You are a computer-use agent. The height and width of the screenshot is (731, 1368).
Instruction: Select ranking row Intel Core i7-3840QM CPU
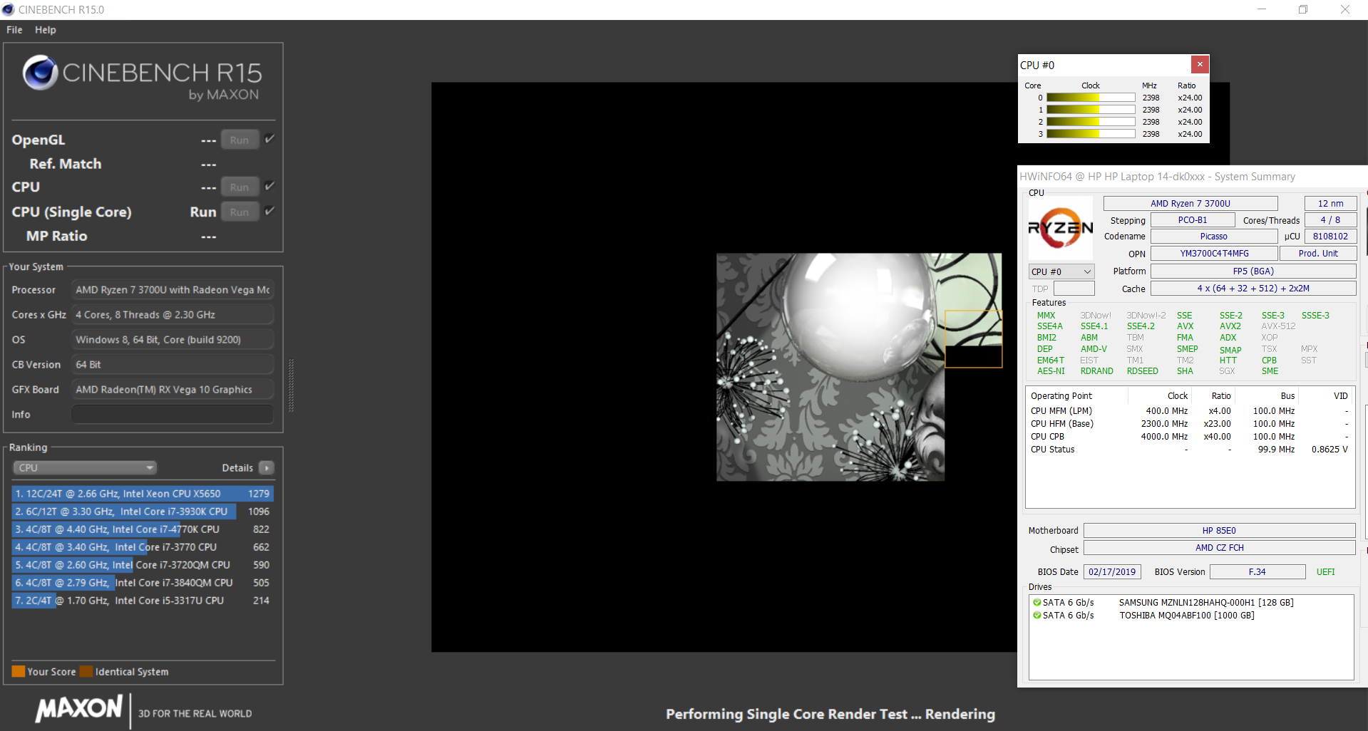(x=143, y=583)
